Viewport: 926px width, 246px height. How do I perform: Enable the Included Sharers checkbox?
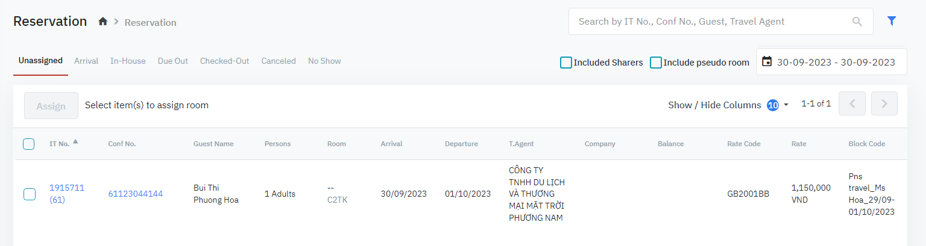click(x=566, y=63)
